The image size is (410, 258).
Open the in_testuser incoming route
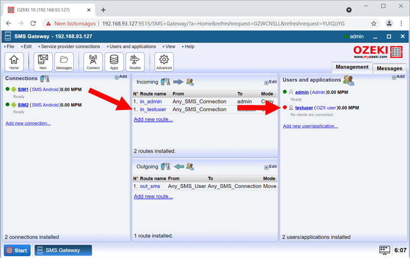tap(153, 110)
